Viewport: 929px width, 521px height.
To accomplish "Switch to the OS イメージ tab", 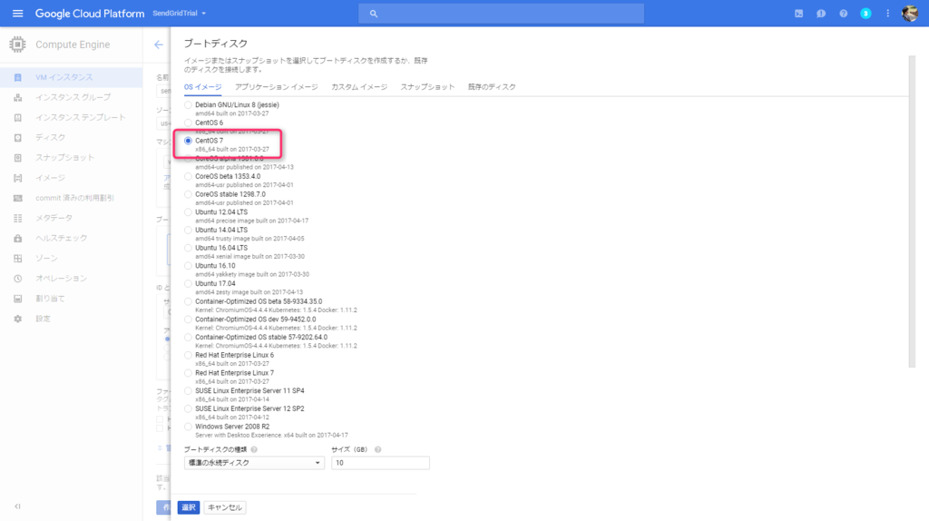I will [202, 87].
